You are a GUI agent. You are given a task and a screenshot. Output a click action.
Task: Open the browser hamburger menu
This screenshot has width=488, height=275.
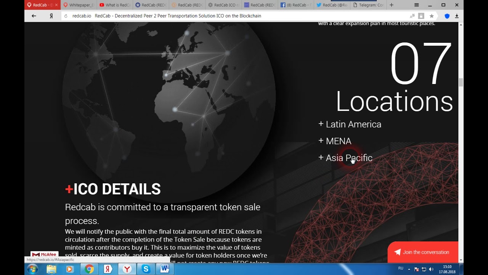[x=417, y=5]
